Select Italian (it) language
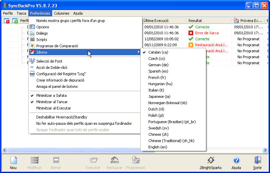Screen dimensions: 270x173 [x=173, y=90]
